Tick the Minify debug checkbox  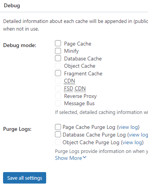pyautogui.click(x=58, y=51)
